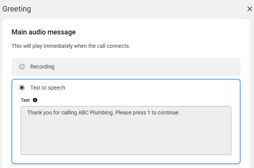The width and height of the screenshot is (254, 168).
Task: Place cursor after 'to continue.' in text box
Action: (x=180, y=113)
